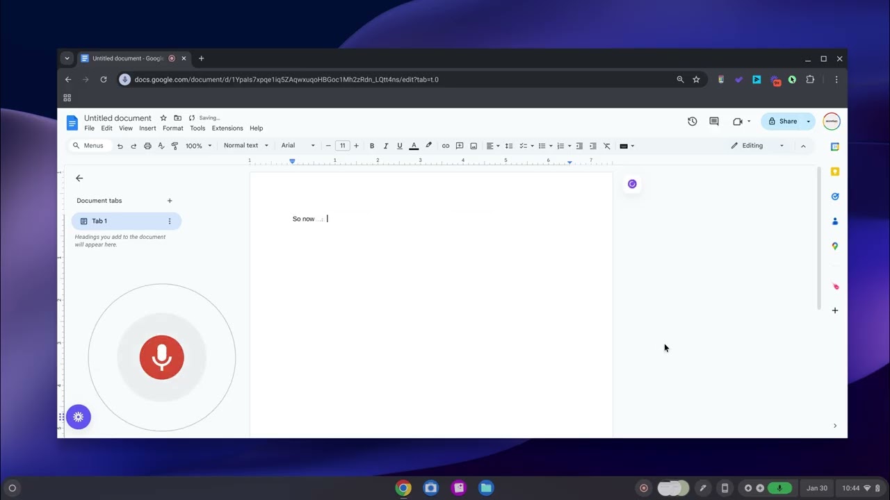
Task: Increase the paragraph indent
Action: [x=593, y=146]
